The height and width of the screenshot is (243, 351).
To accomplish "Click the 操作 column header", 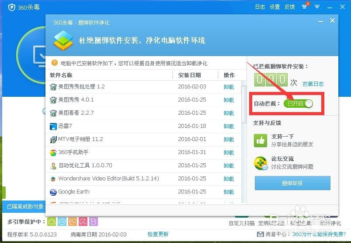I will point(229,75).
